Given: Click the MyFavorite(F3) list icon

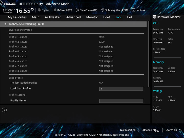Looking at the screenshot, I should (54, 10).
